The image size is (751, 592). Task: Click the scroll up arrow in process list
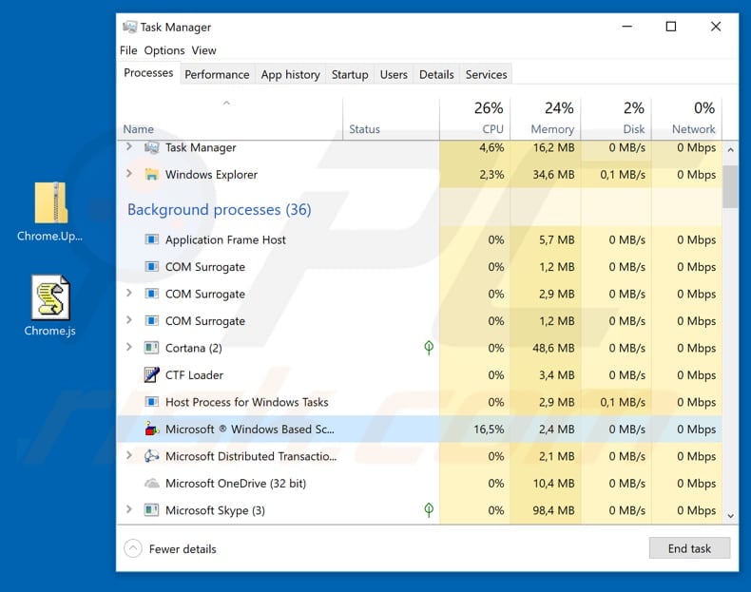(x=730, y=150)
